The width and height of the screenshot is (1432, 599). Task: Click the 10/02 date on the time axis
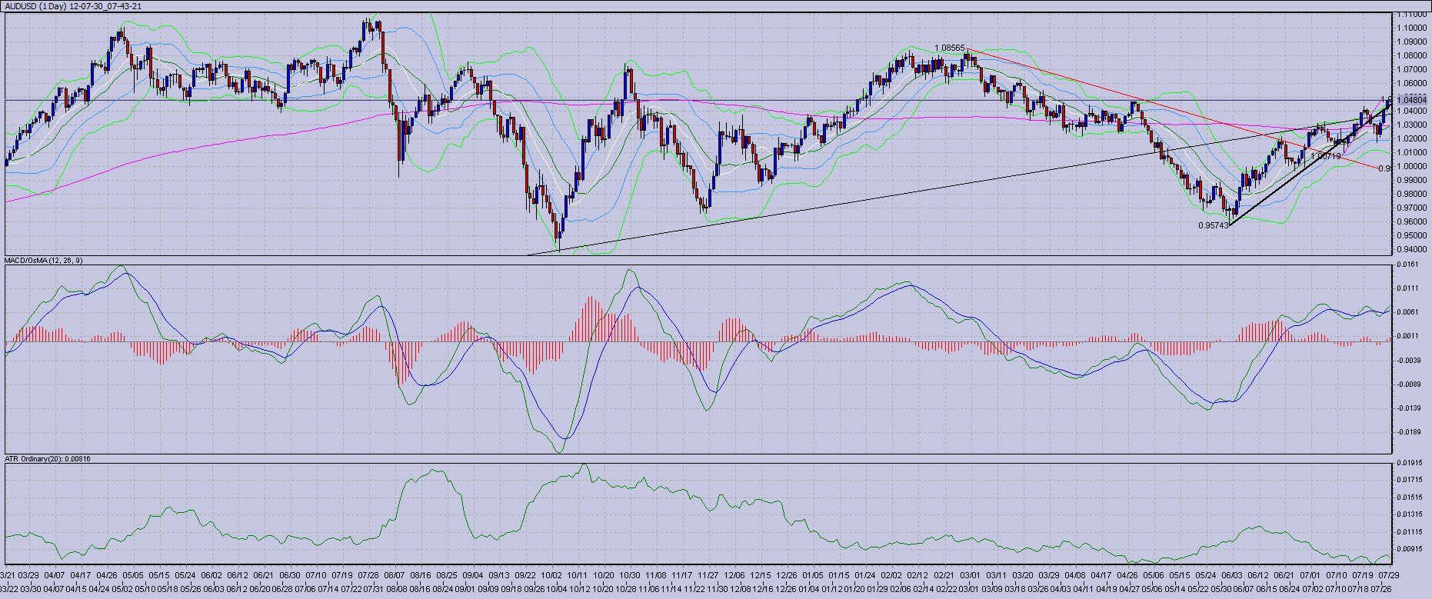[x=551, y=574]
